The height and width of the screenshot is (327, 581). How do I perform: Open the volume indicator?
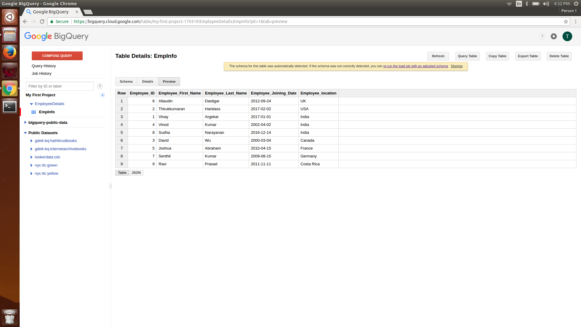pos(546,4)
